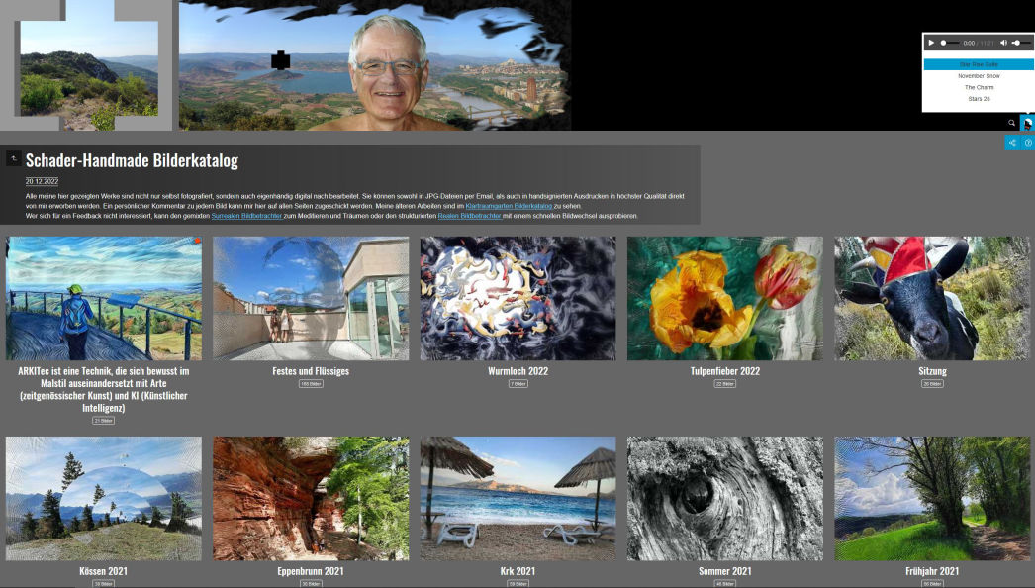Screen dimensions: 1035x588
Task: Toggle the music player headphone icon
Action: [x=1027, y=123]
